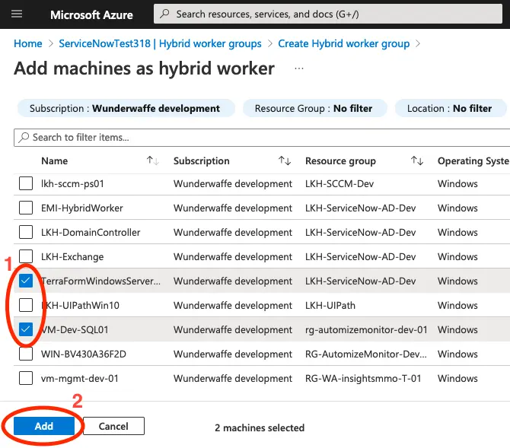Click the WIN-BV430A36F2D machine name
Screen dimensions: 510x448
tap(84, 354)
